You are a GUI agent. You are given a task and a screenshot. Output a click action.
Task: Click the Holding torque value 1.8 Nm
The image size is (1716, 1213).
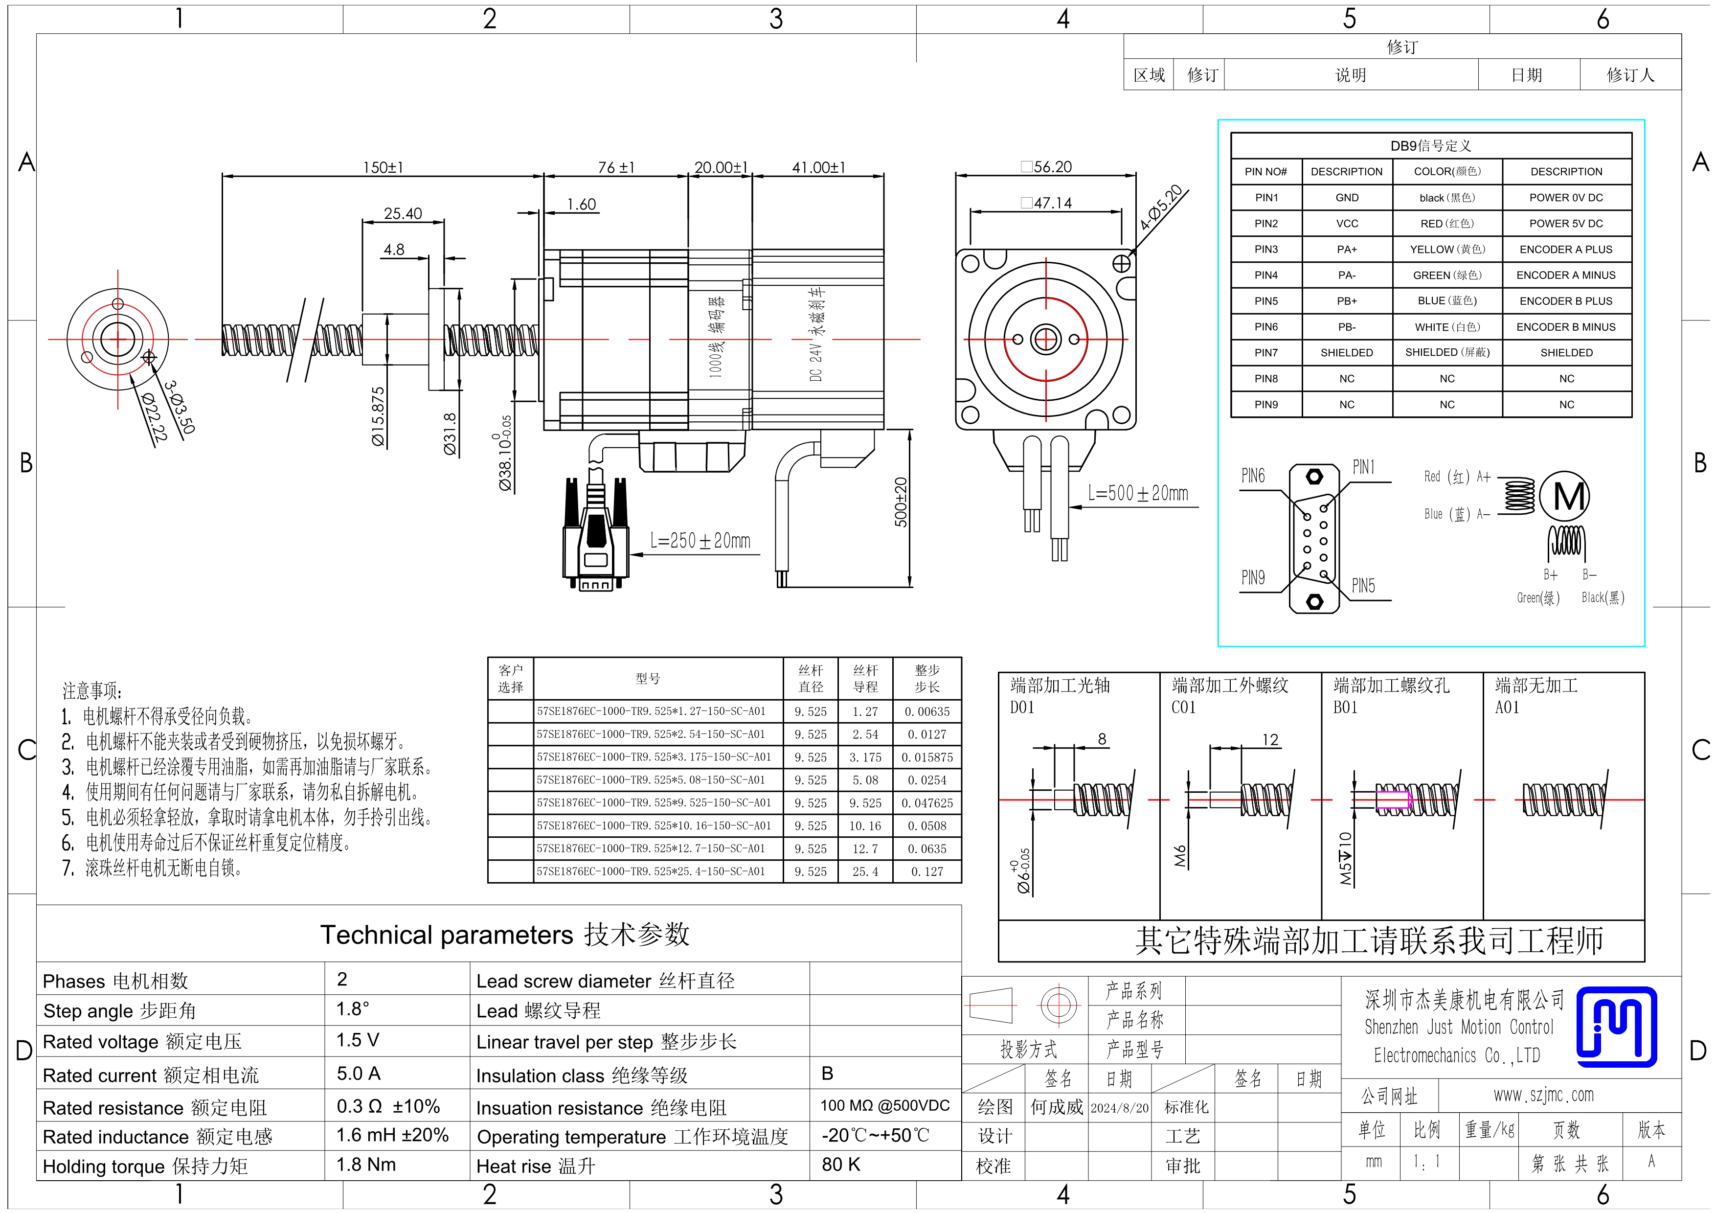(x=366, y=1165)
